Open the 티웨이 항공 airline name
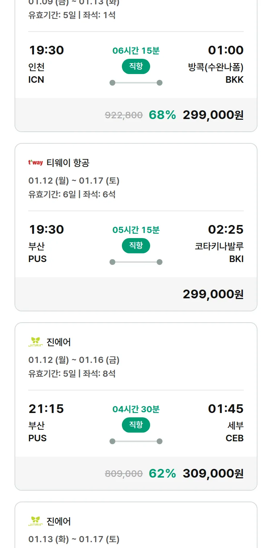 tap(68, 163)
